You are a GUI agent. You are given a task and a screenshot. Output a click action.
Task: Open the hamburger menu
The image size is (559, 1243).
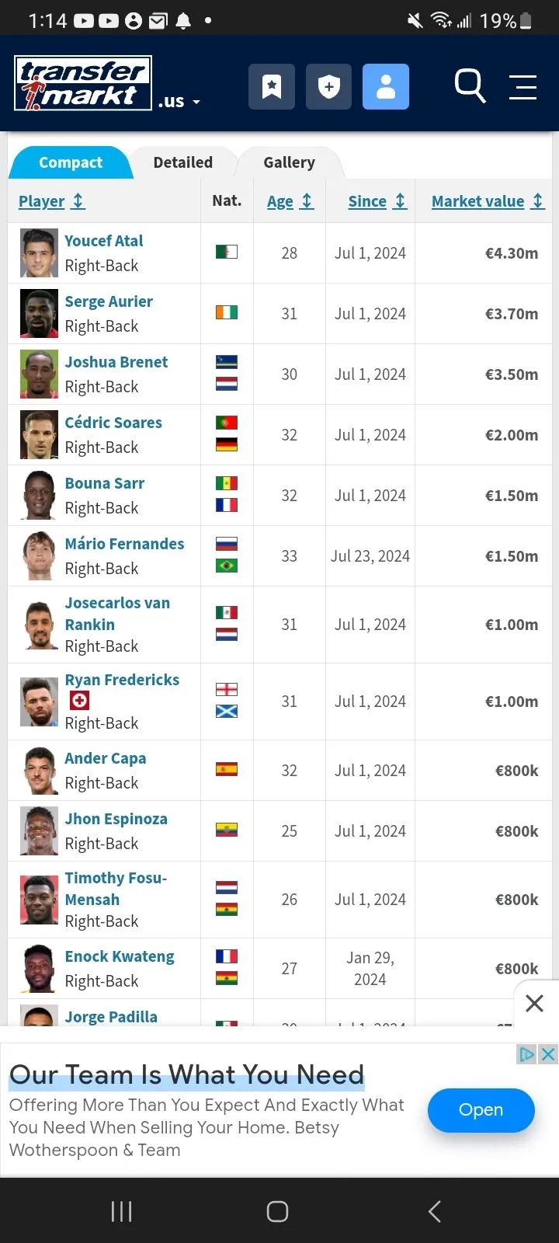pyautogui.click(x=523, y=87)
